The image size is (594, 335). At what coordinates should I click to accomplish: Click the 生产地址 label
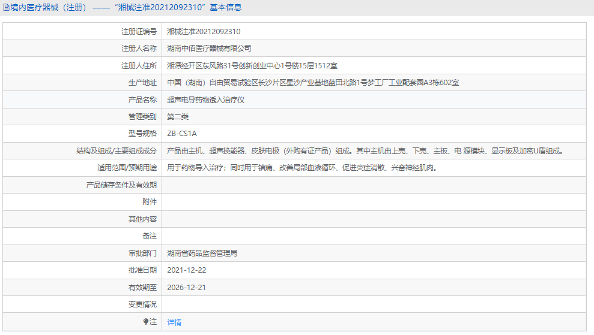click(142, 83)
